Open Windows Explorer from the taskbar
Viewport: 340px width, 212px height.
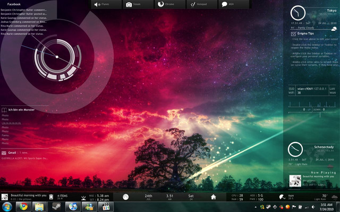pos(40,207)
